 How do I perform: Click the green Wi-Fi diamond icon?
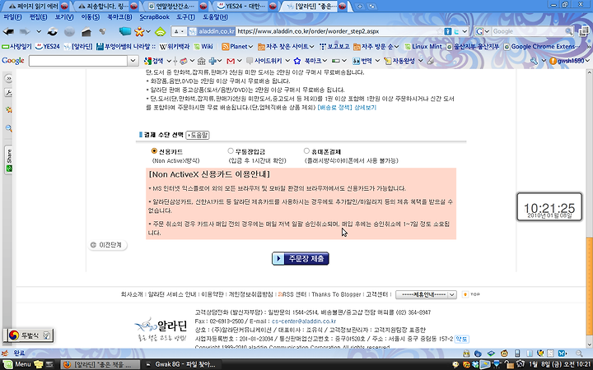point(161,32)
